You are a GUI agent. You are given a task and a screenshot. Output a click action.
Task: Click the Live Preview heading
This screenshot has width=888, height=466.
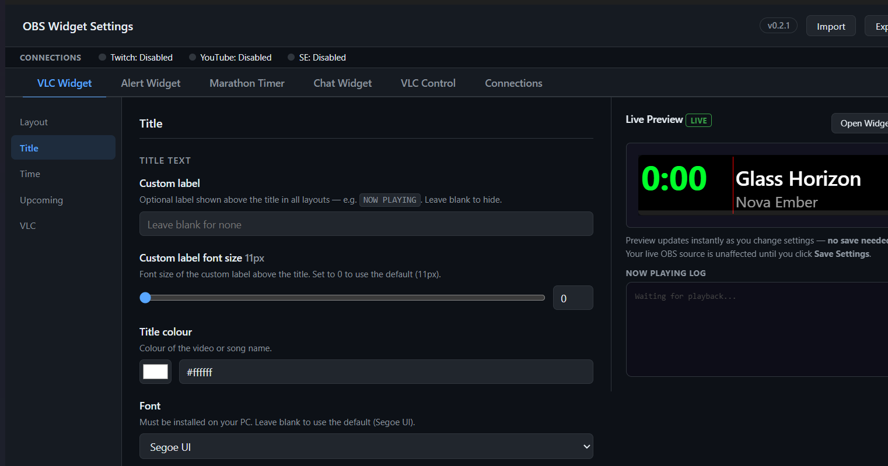(654, 119)
